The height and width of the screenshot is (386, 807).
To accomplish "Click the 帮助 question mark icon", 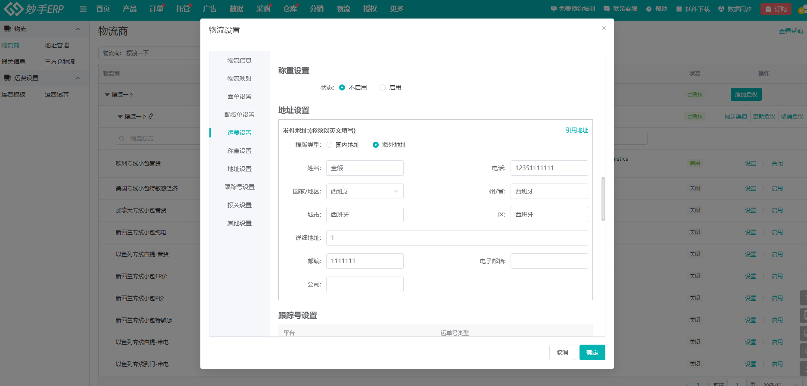I will (648, 9).
